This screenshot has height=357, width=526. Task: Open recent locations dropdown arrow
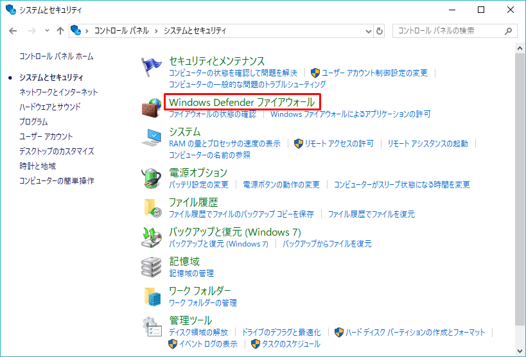47,31
